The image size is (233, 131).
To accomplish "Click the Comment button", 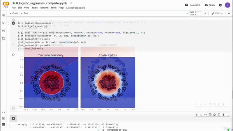I will [x=193, y=5].
